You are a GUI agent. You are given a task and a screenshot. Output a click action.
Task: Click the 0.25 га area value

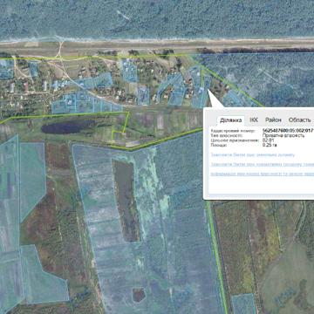click(269, 145)
